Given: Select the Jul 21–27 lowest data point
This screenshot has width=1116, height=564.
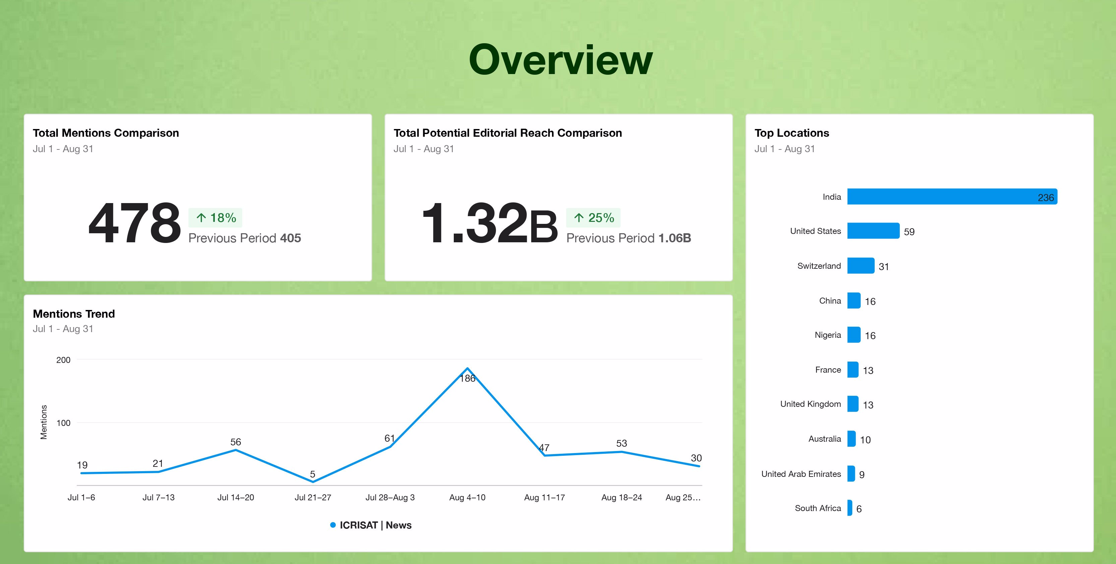Looking at the screenshot, I should click(313, 482).
